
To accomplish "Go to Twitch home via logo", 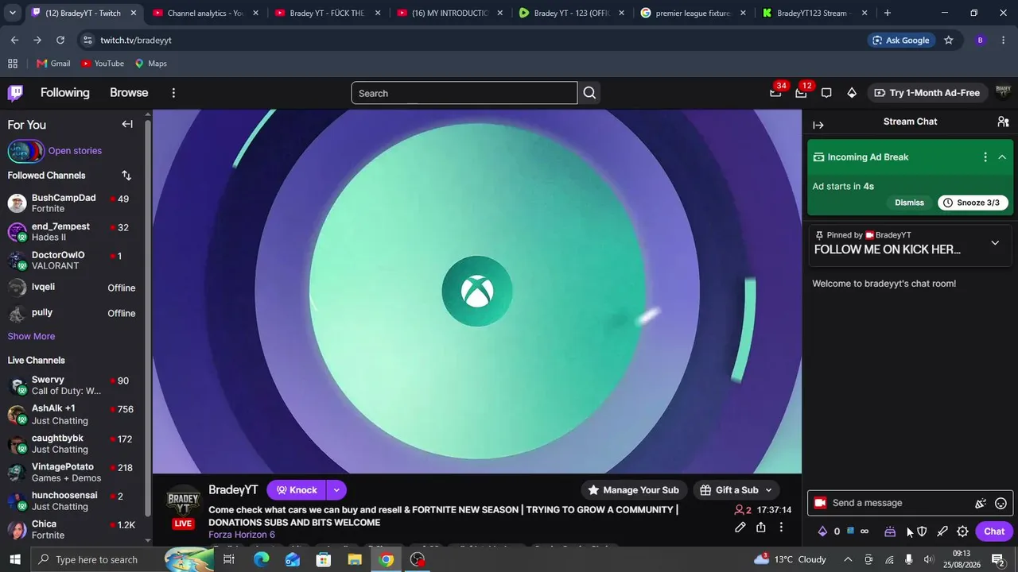I will [15, 93].
